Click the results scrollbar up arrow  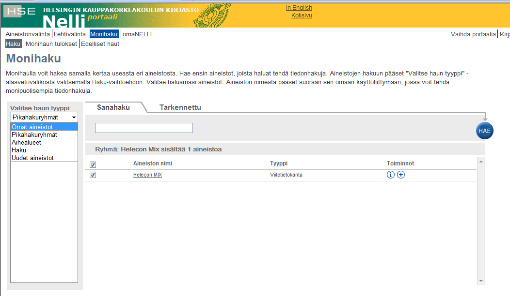(481, 162)
